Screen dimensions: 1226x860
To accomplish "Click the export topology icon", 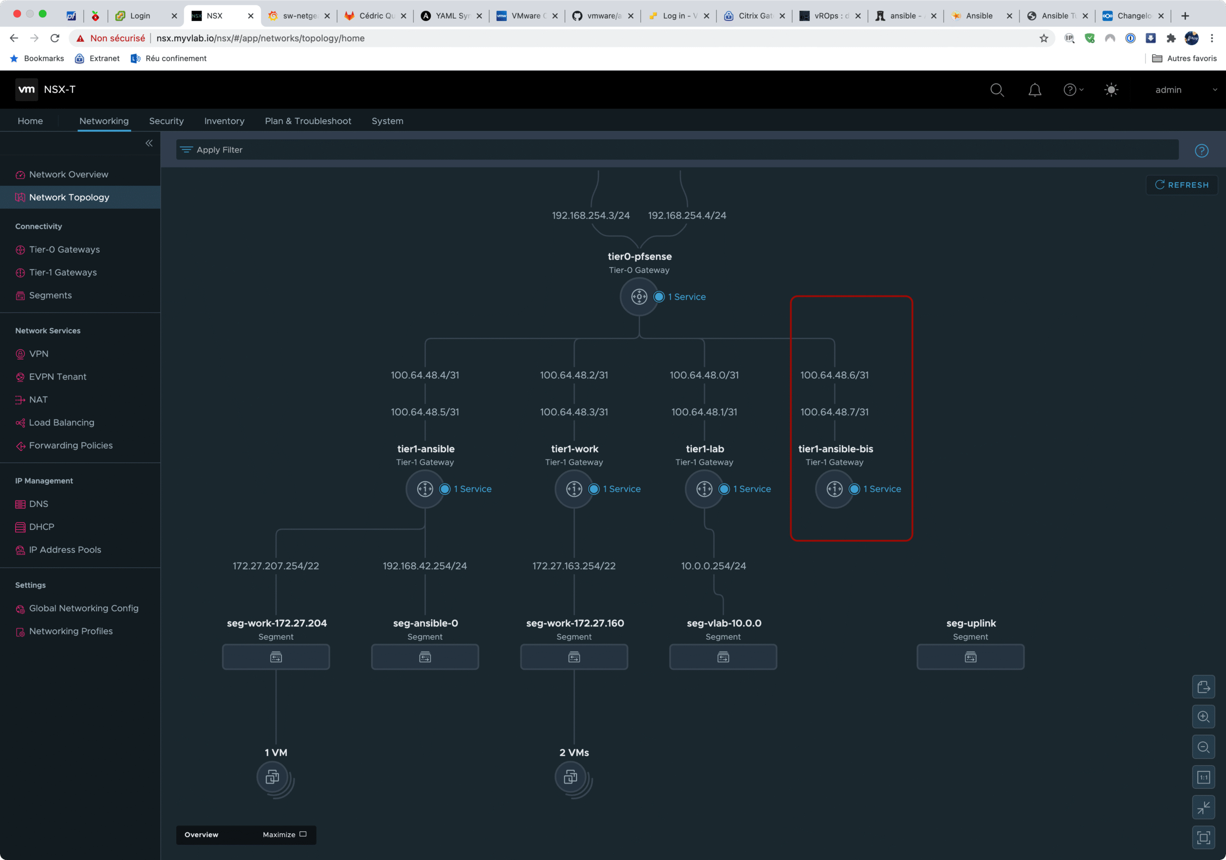I will click(x=1203, y=687).
